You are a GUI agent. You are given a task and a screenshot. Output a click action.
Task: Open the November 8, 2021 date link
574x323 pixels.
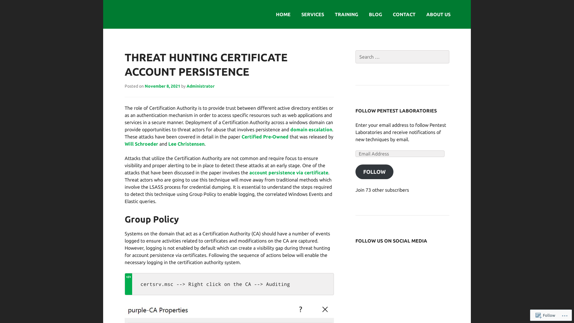(162, 86)
